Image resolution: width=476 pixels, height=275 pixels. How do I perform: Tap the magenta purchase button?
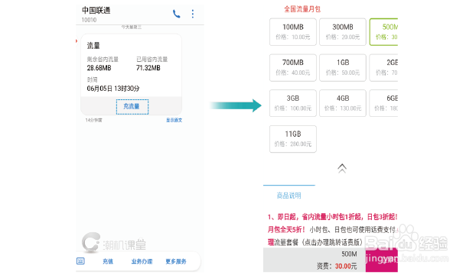pos(382,260)
